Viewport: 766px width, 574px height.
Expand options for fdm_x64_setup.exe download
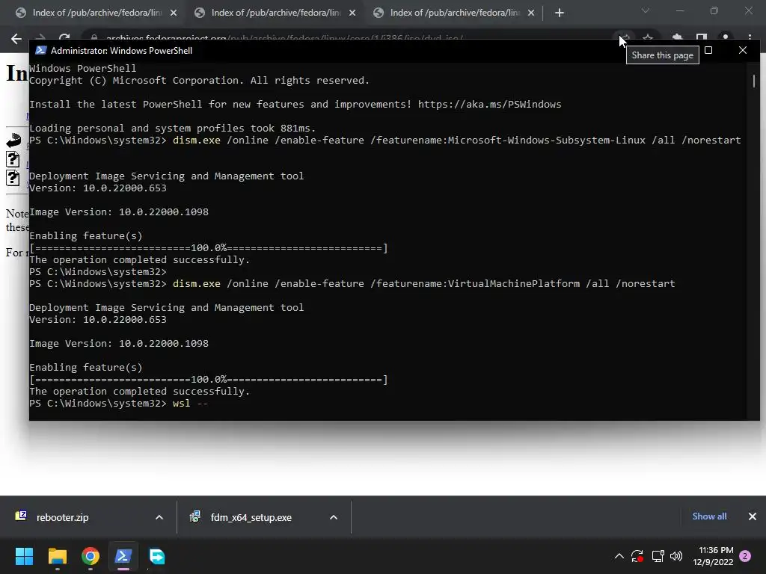[x=334, y=517]
